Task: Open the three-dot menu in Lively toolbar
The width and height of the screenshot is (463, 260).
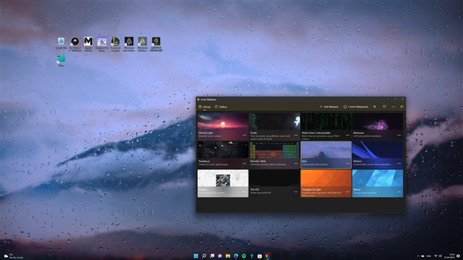Action: tap(393, 107)
